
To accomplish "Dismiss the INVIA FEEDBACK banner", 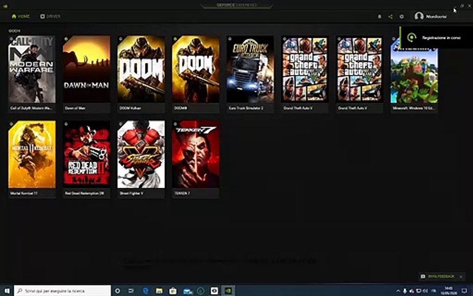I will click(461, 276).
